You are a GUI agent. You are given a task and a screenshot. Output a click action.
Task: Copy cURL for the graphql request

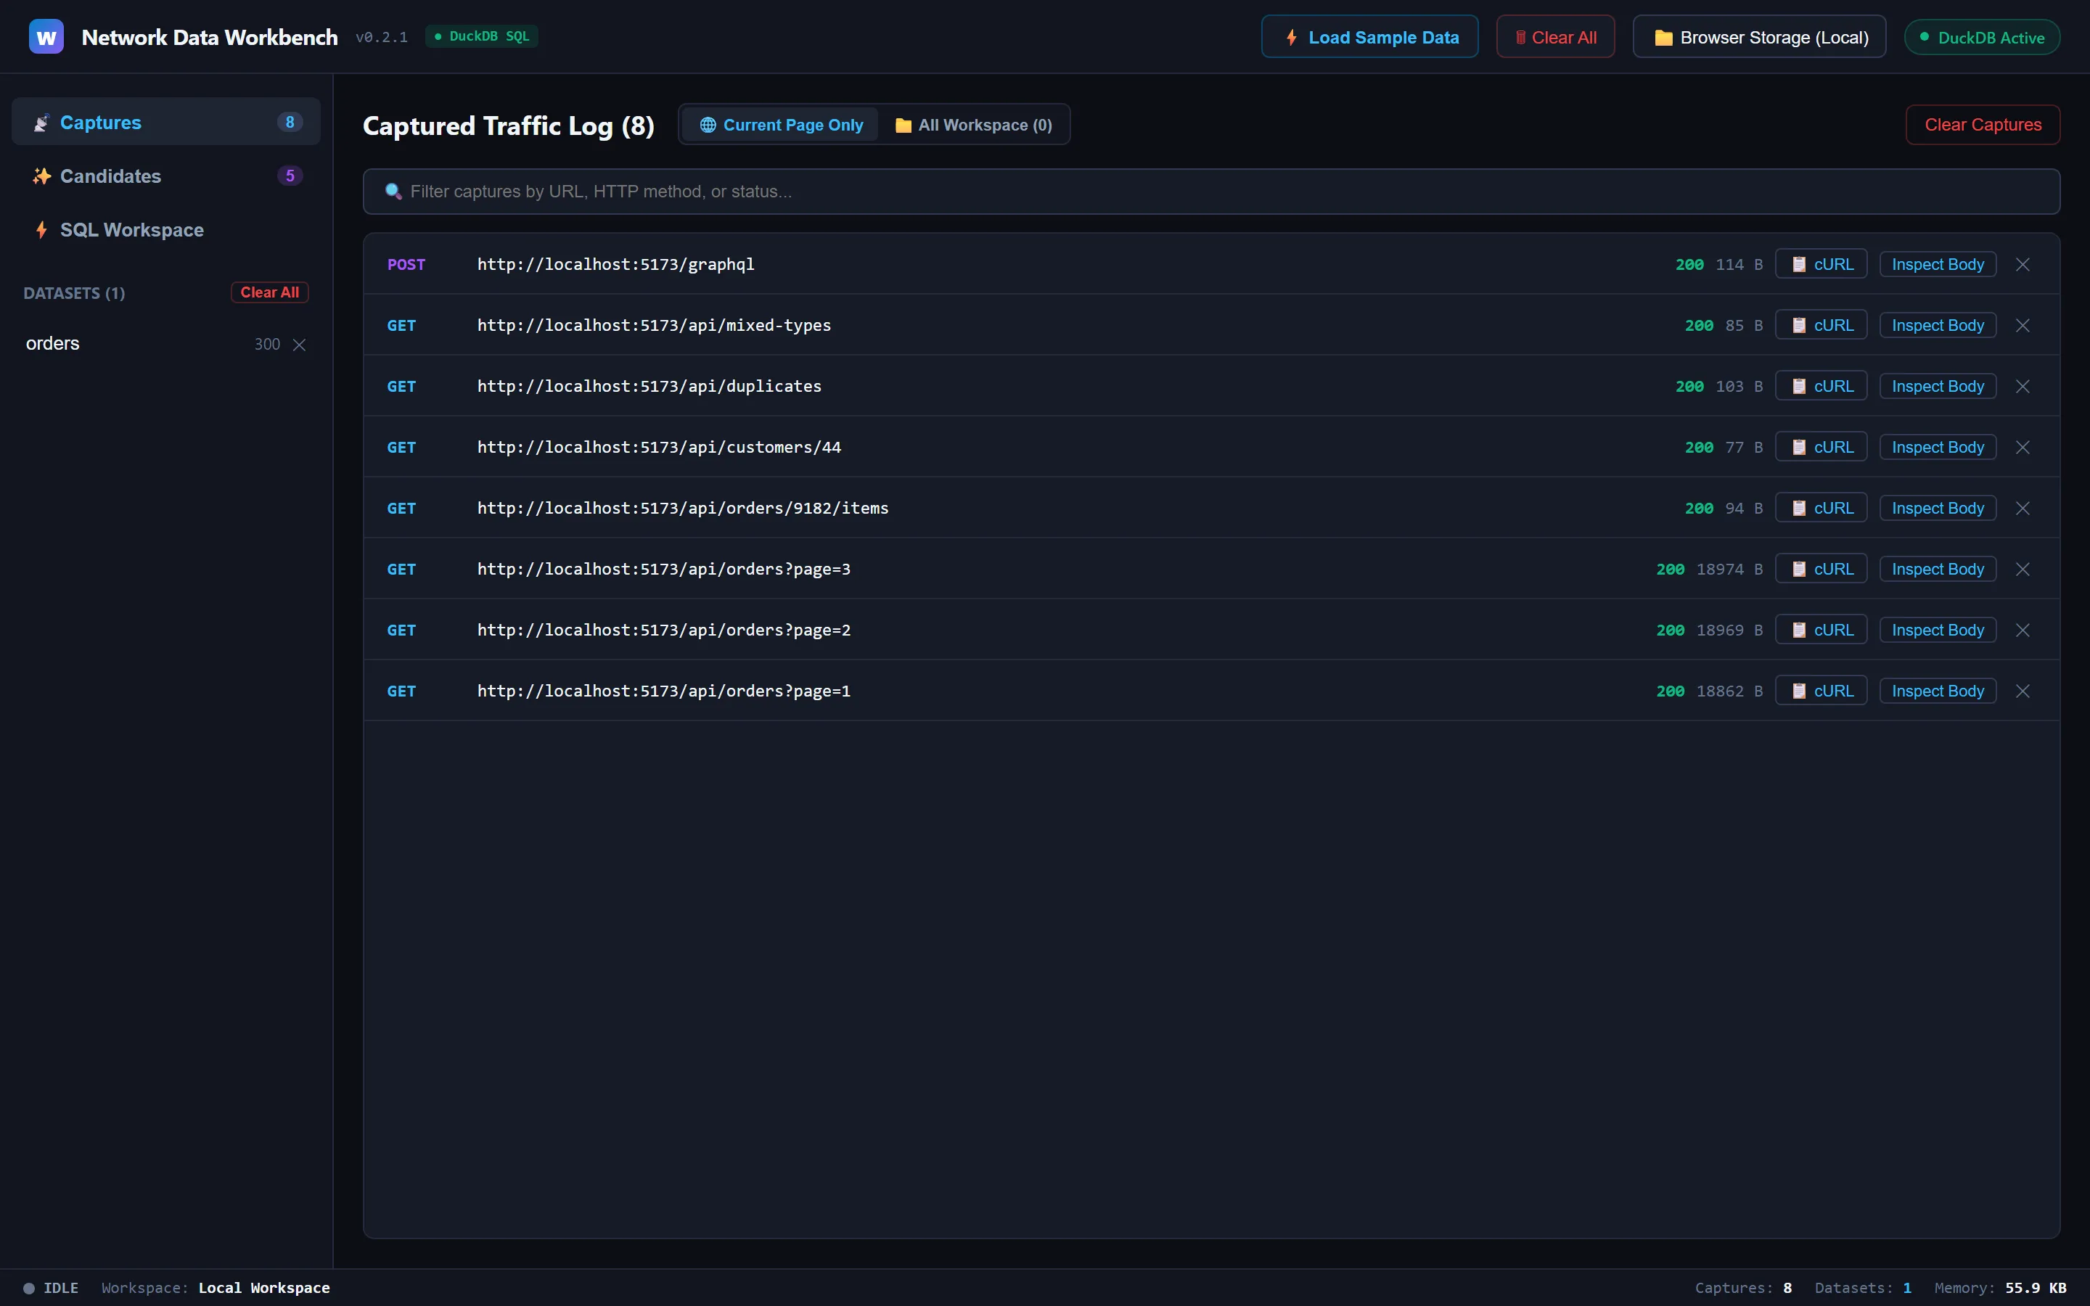(1821, 264)
